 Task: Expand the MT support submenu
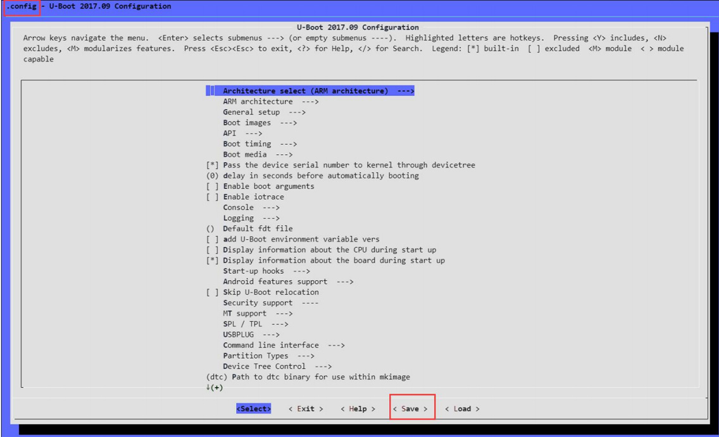pos(258,313)
